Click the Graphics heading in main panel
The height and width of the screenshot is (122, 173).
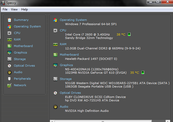(66, 65)
